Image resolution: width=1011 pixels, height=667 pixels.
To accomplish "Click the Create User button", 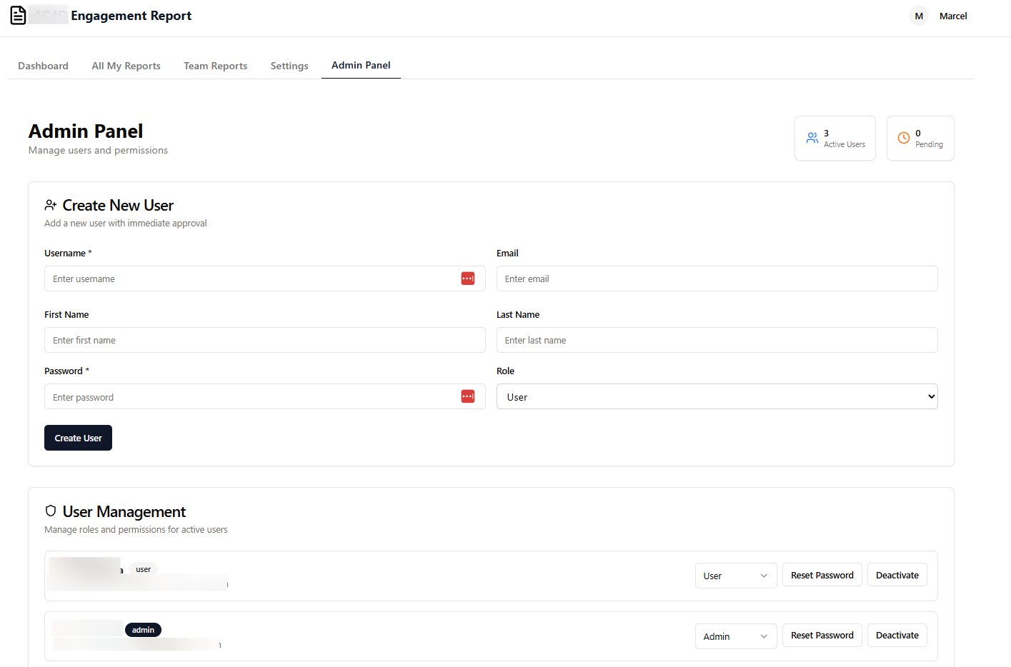I will coord(78,437).
